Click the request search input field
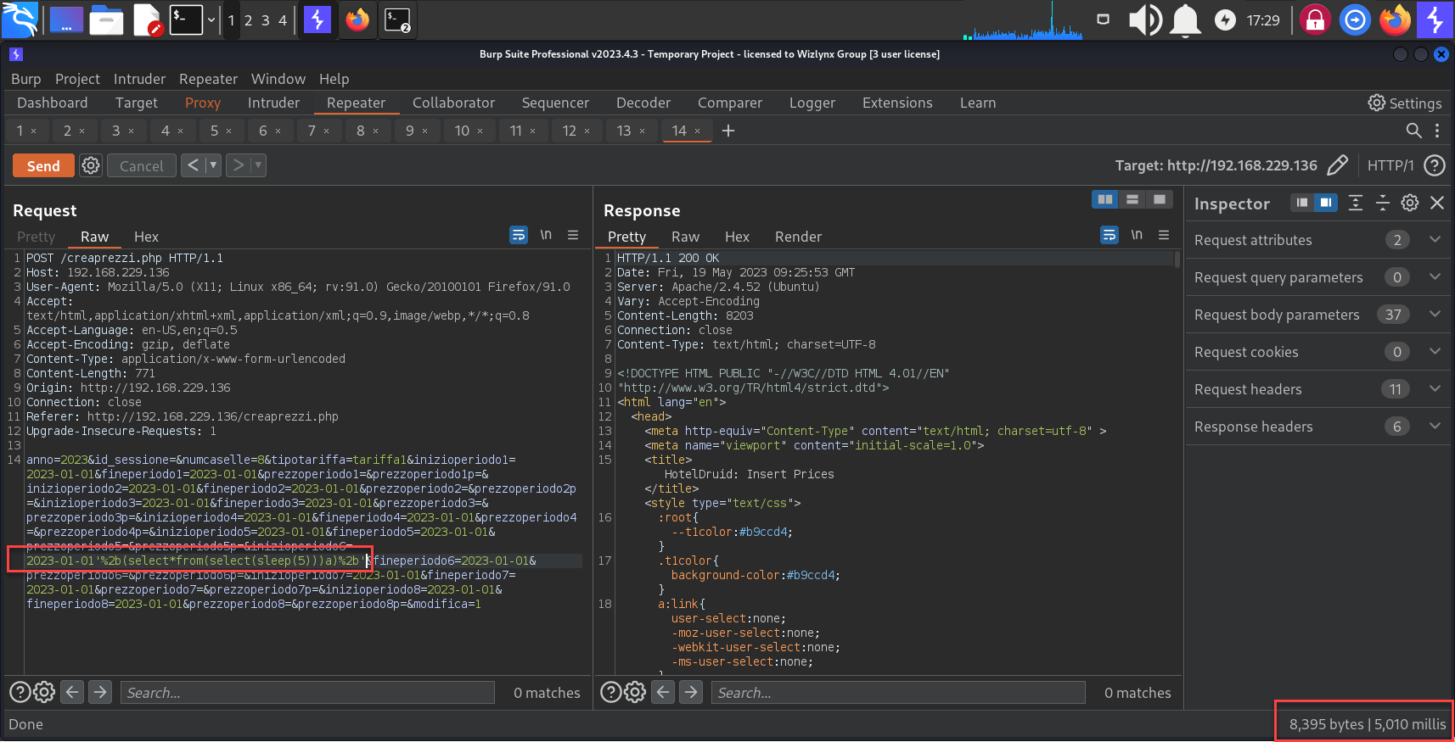 pyautogui.click(x=307, y=692)
